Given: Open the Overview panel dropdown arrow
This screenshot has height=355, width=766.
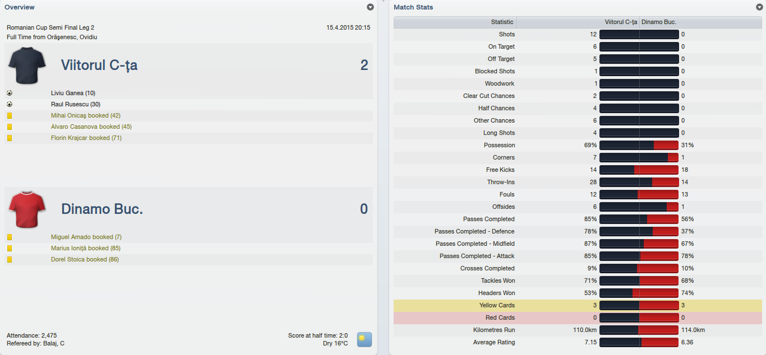Looking at the screenshot, I should point(370,7).
